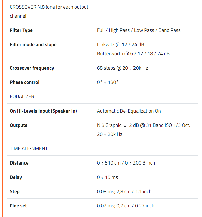The height and width of the screenshot is (217, 202).
Task: Click the Butterworth @ 6 / 12 / 18 / 24 dB text
Action: (x=133, y=54)
